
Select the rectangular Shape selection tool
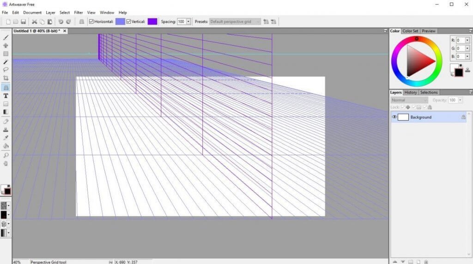(6, 53)
